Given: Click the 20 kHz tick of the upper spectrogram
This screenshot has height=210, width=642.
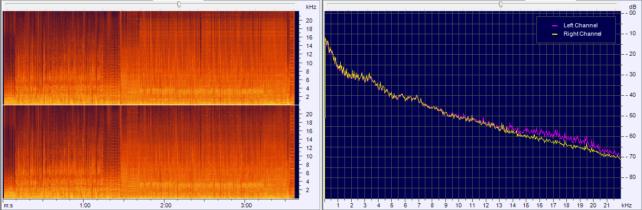Looking at the screenshot, I should pyautogui.click(x=310, y=21).
